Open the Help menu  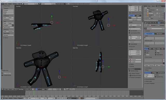[19, 4]
